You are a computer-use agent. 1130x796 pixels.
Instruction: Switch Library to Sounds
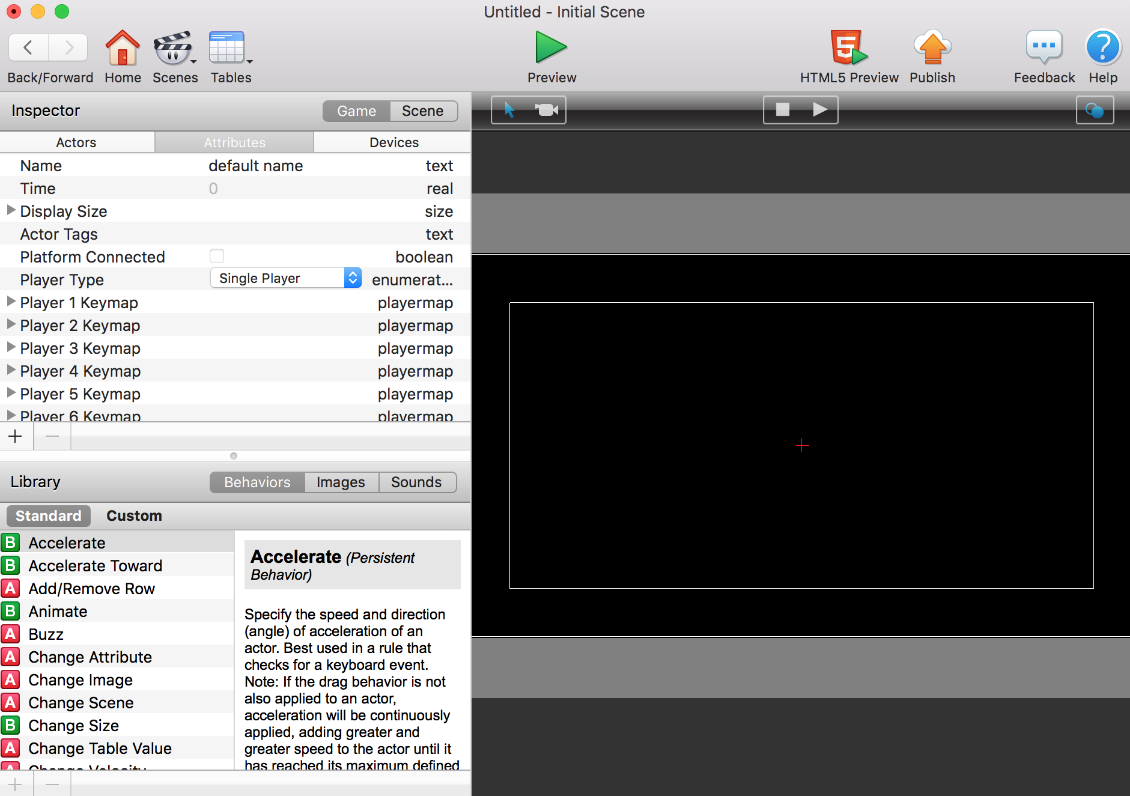[416, 482]
